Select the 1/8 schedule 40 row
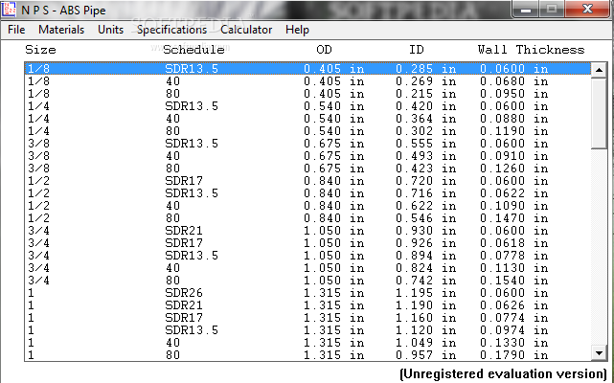 coord(307,81)
